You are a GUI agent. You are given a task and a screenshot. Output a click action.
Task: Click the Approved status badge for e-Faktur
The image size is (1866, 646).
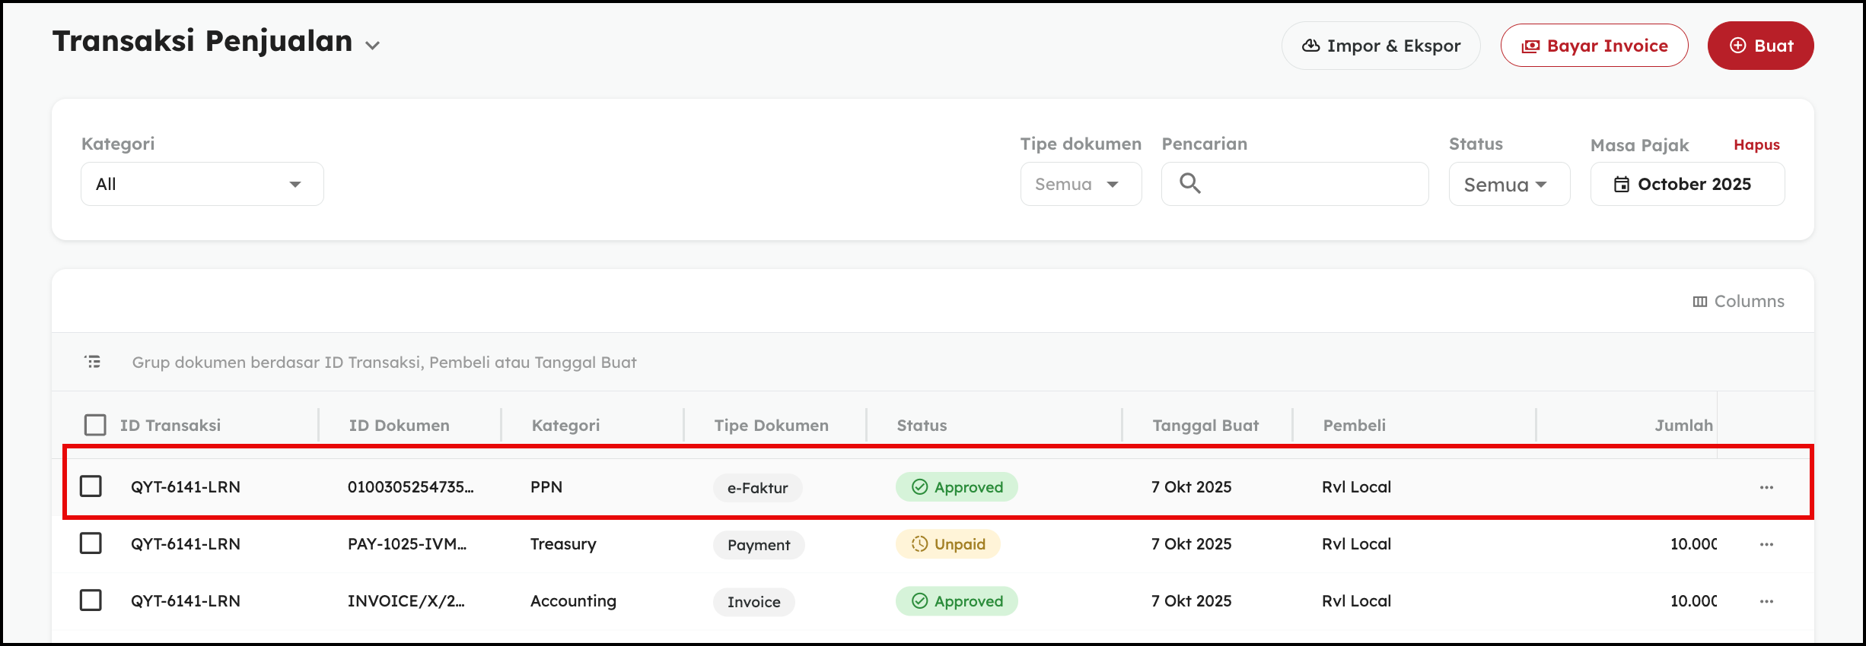(x=957, y=487)
